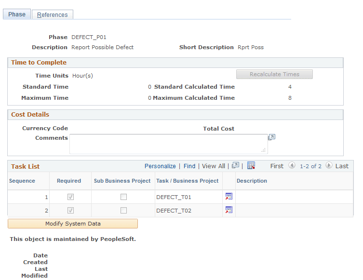Click the 1-2 of 2 row counter
Image resolution: width=363 pixels, height=280 pixels.
coord(310,166)
